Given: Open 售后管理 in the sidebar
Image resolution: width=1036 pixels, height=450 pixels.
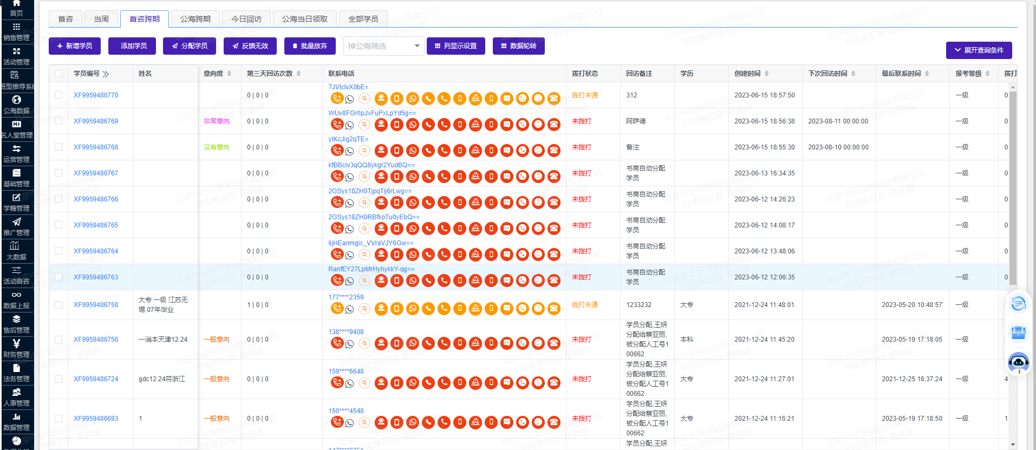Looking at the screenshot, I should pyautogui.click(x=17, y=324).
